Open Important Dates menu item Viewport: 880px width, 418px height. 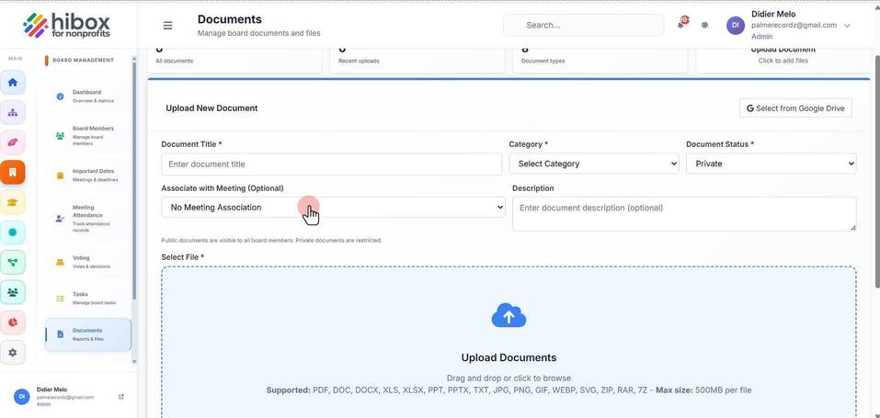tap(87, 175)
